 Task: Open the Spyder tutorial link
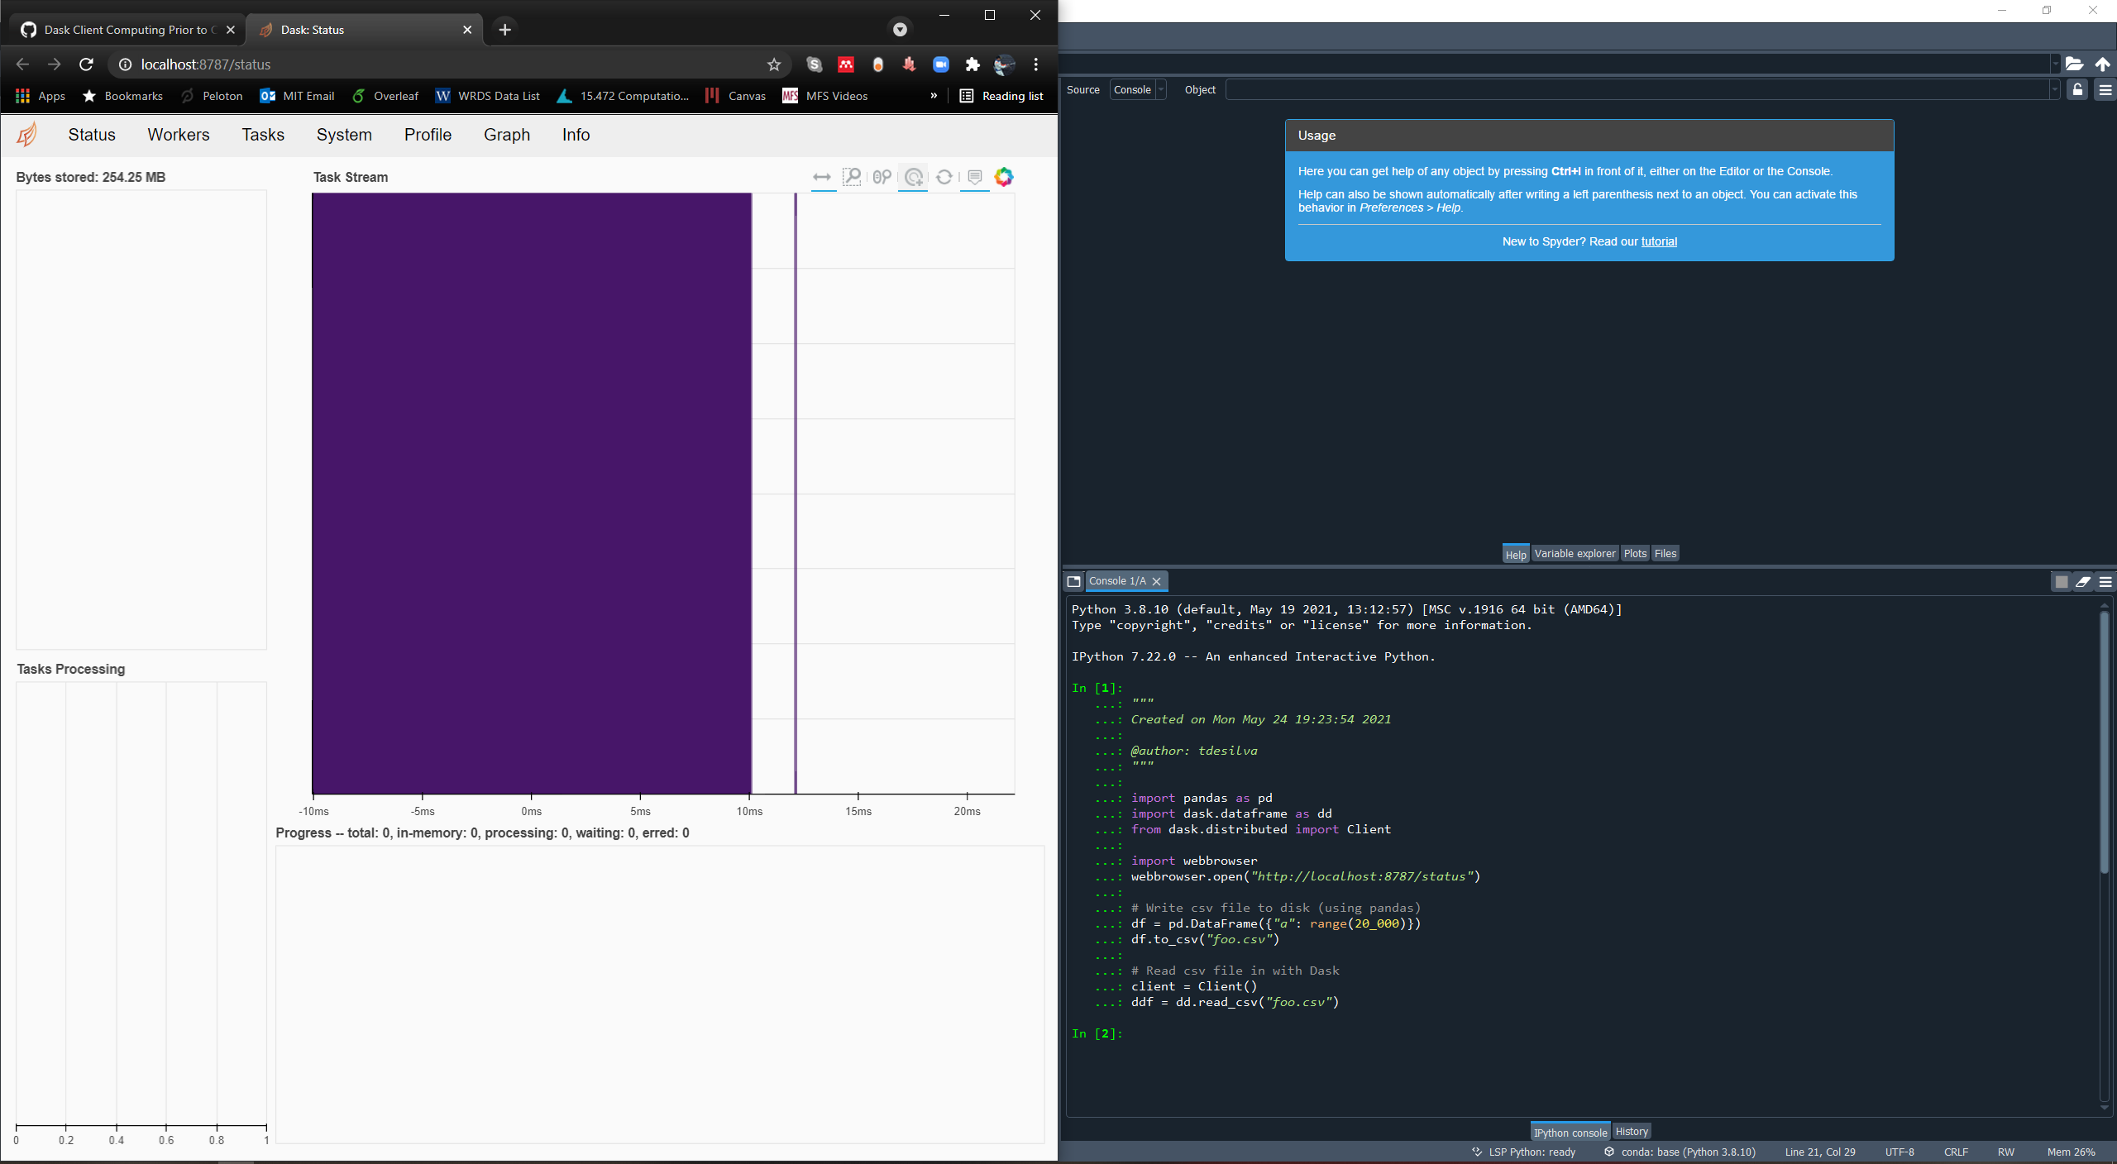[1659, 241]
